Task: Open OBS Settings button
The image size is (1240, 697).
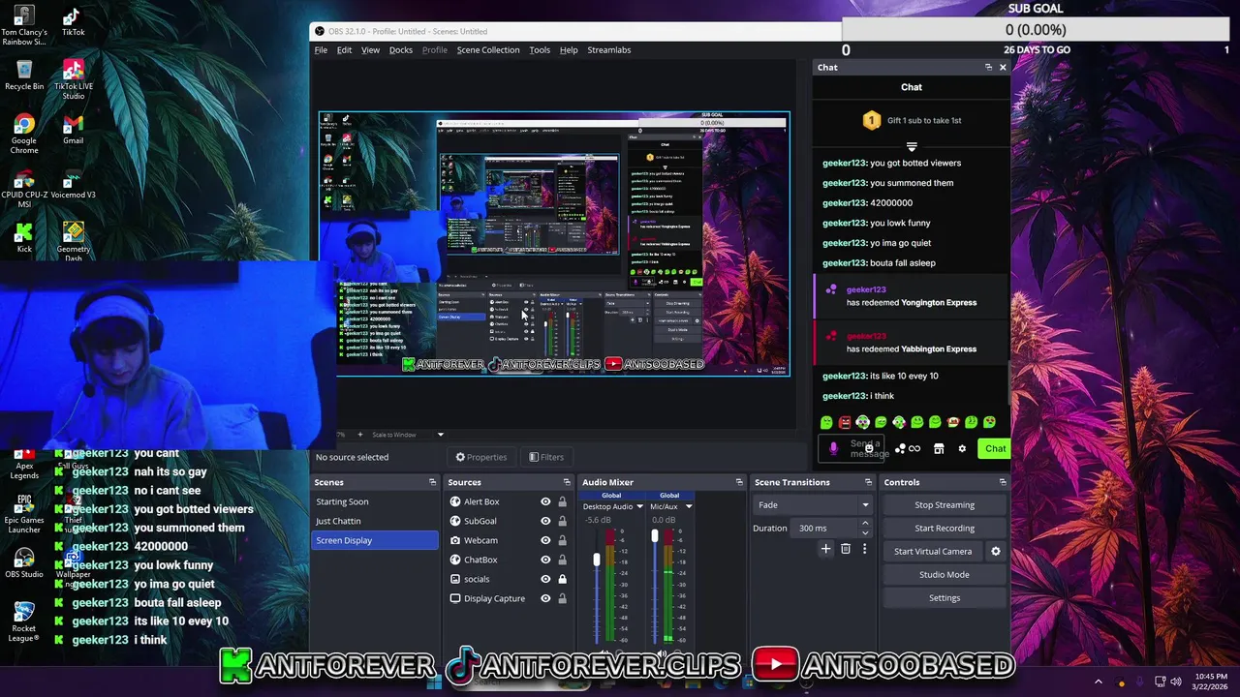Action: 945,597
